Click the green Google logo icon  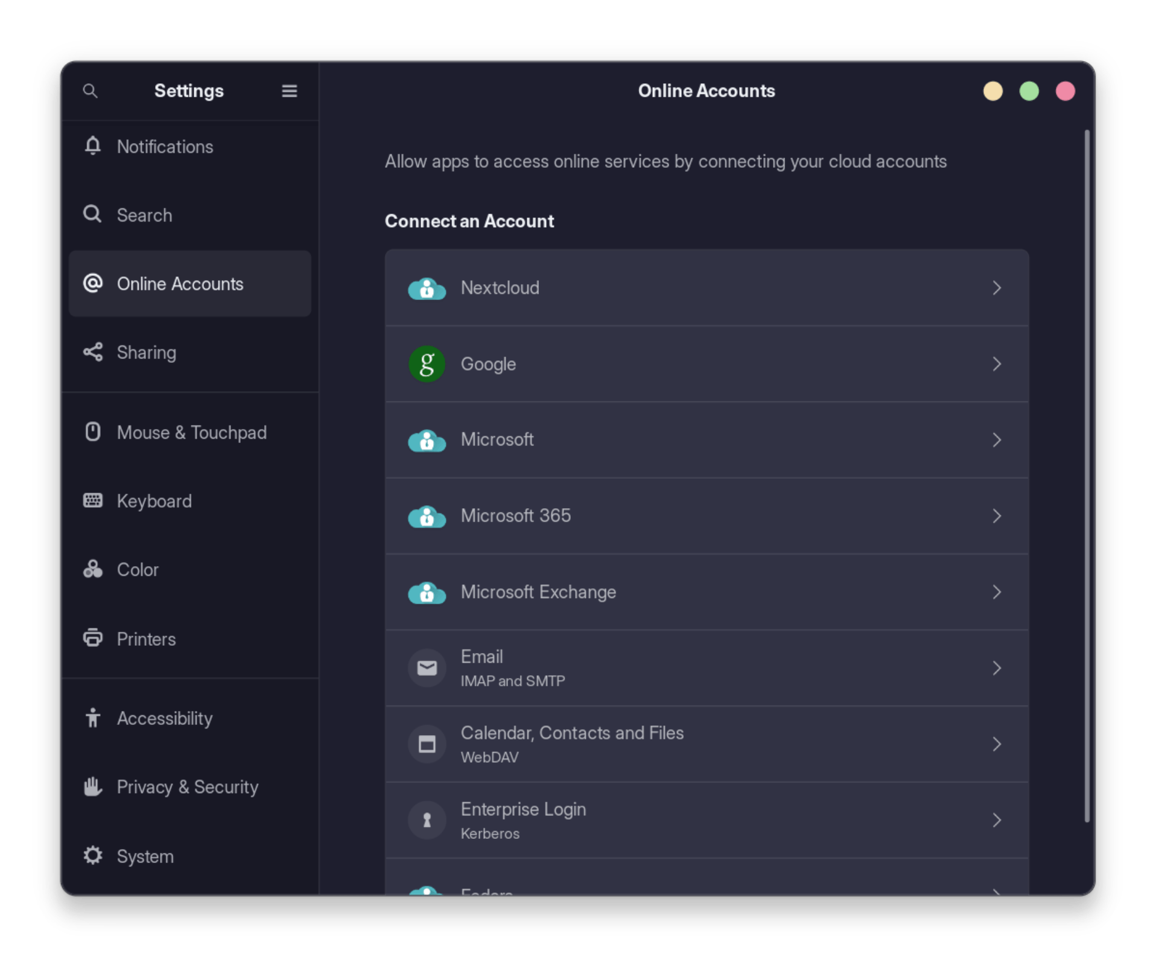click(x=427, y=363)
